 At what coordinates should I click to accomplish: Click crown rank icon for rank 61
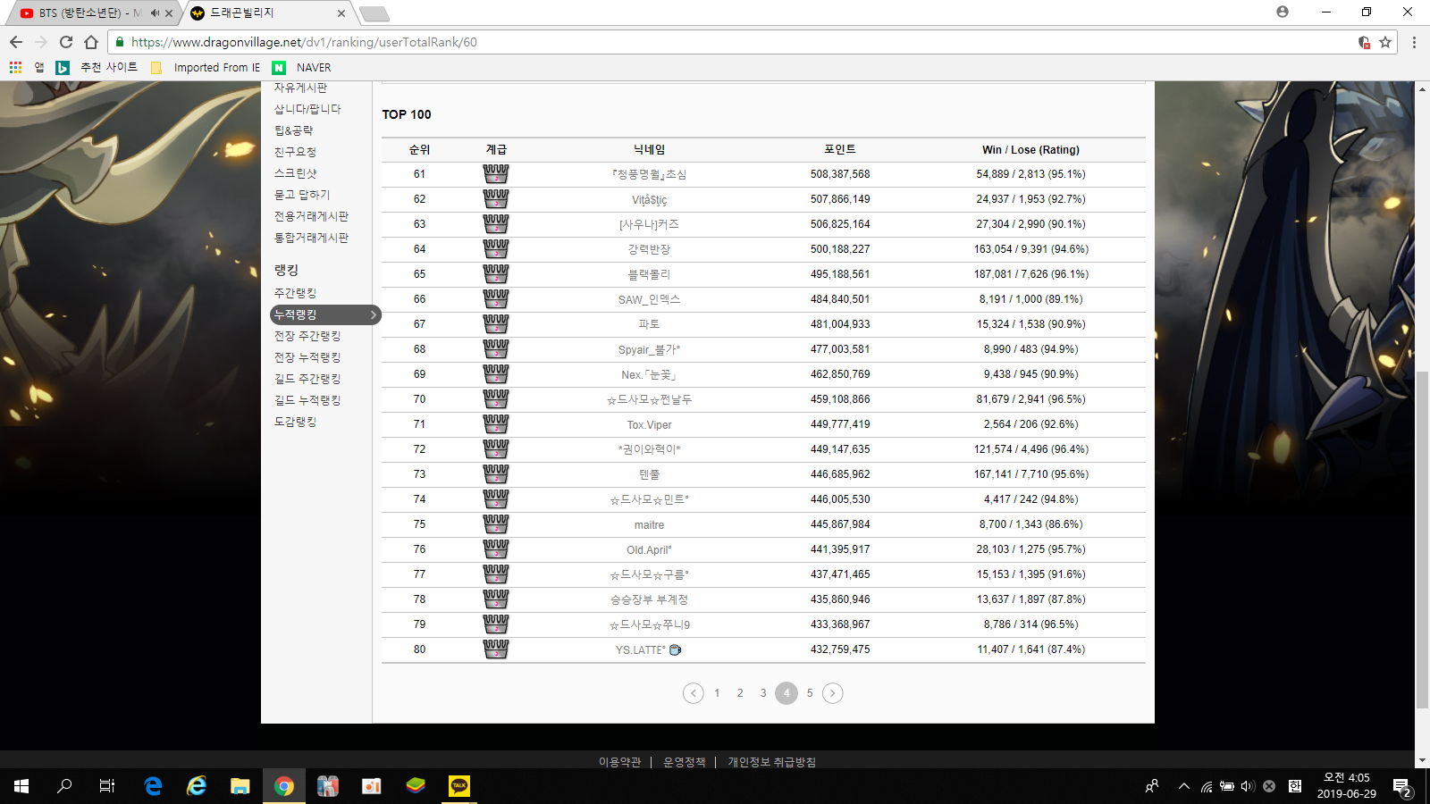(x=495, y=174)
